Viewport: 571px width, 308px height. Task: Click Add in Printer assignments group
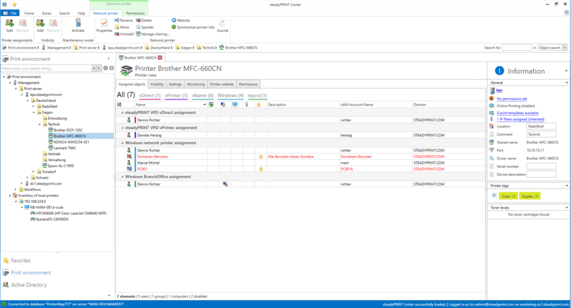(x=9, y=25)
